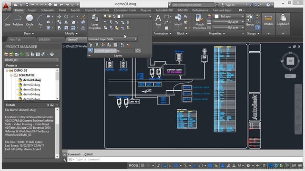Click the binoculars search icon
This screenshot has height=171, width=305.
pyautogui.click(x=217, y=5)
